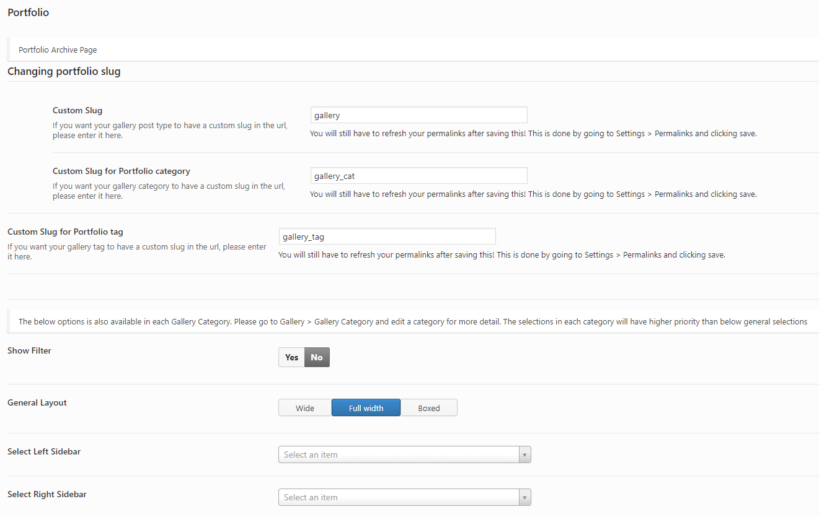This screenshot has width=819, height=517.
Task: Click the Custom Slug for Portfolio category label
Action: pyautogui.click(x=122, y=171)
